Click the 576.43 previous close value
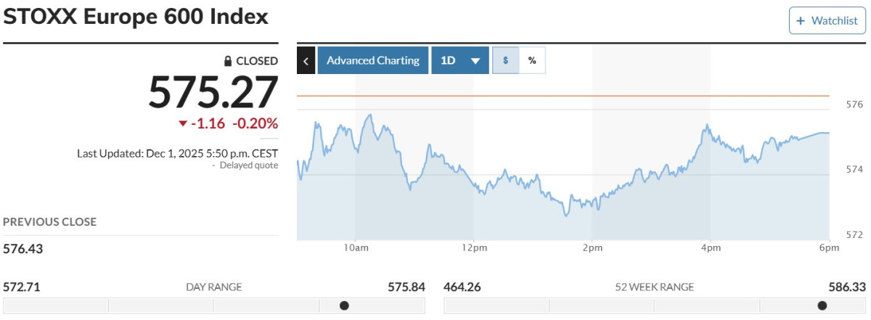 22,249
